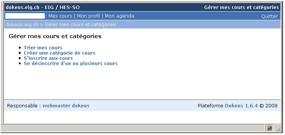285x135 pixels.
Task: Click the blanked-out username field
Action: [x=25, y=16]
